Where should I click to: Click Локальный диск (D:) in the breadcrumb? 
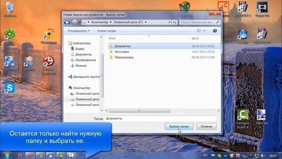(x=128, y=22)
